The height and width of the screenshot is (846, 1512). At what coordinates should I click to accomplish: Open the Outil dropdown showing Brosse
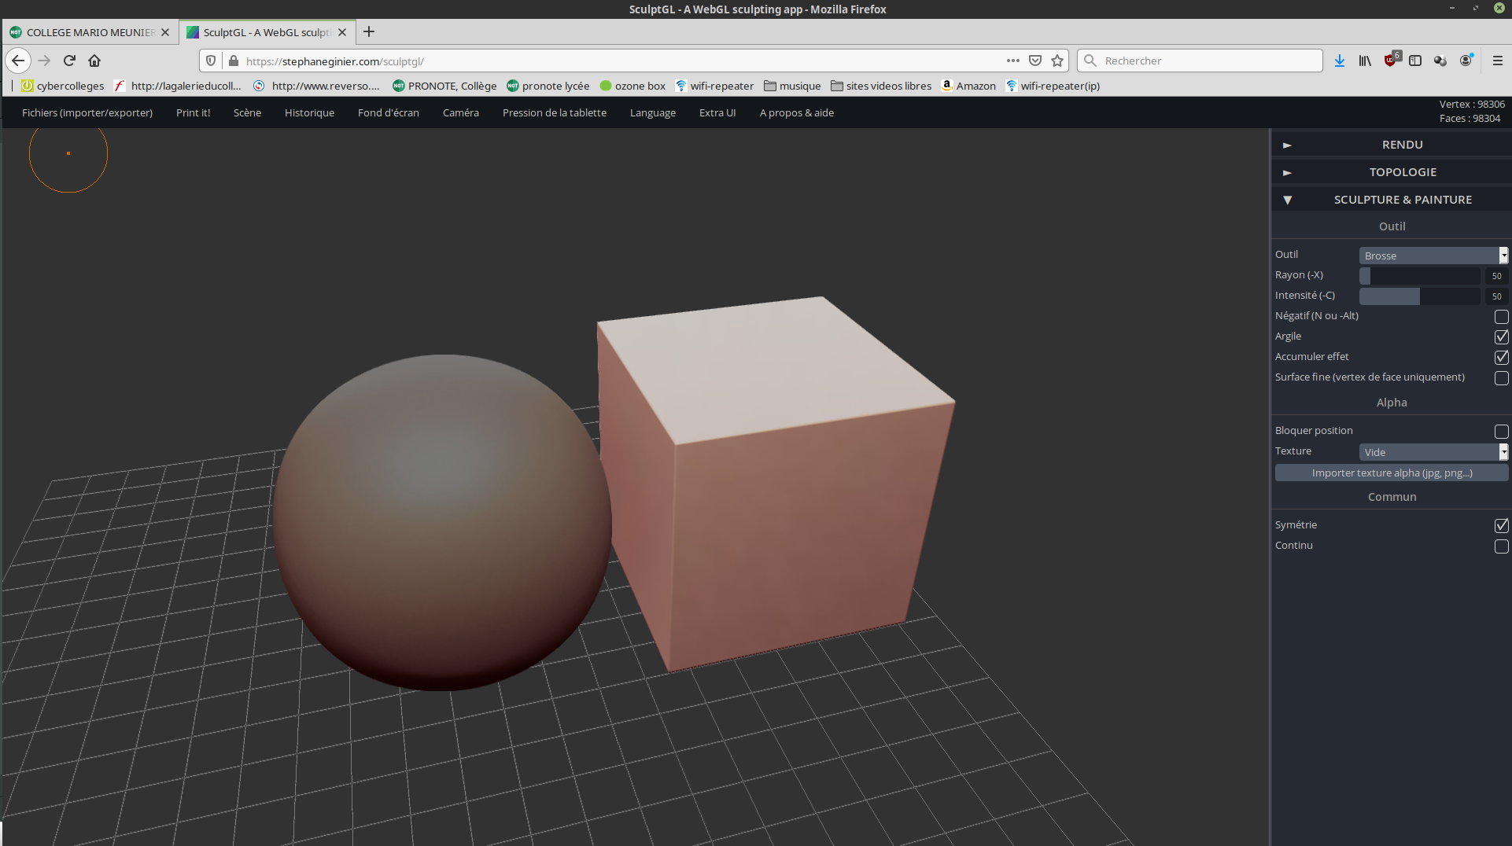pos(1433,256)
